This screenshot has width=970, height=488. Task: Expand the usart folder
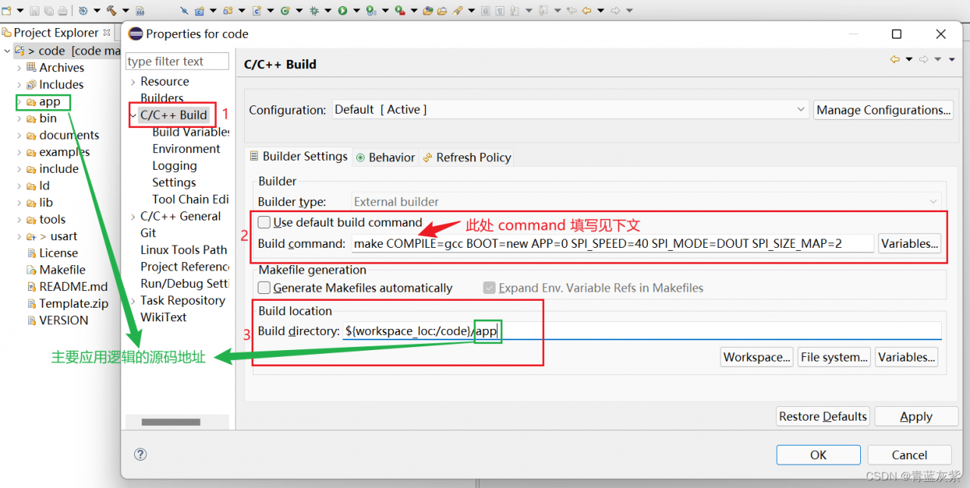point(19,236)
